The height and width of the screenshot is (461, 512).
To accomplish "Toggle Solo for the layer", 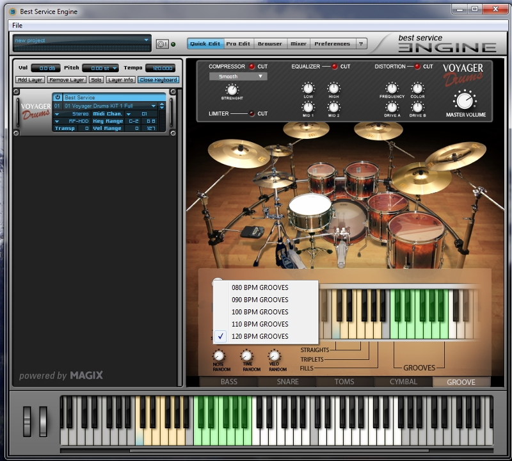I will pyautogui.click(x=96, y=80).
